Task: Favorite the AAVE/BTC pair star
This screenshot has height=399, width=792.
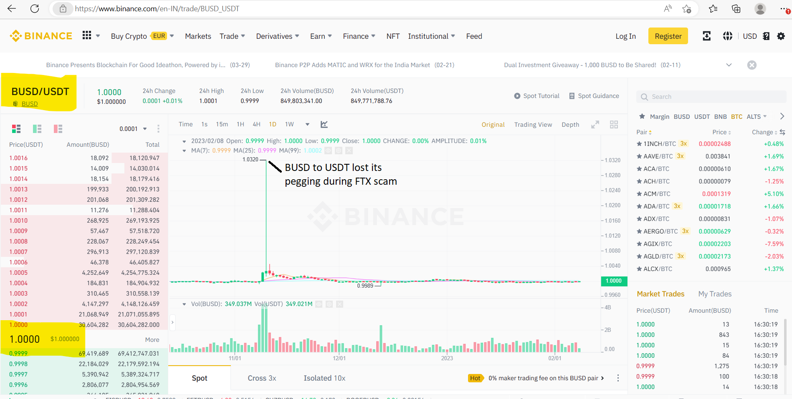Action: [639, 156]
